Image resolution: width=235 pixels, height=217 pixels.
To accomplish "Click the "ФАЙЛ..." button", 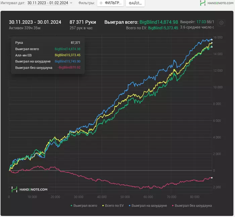I will coord(135,3).
